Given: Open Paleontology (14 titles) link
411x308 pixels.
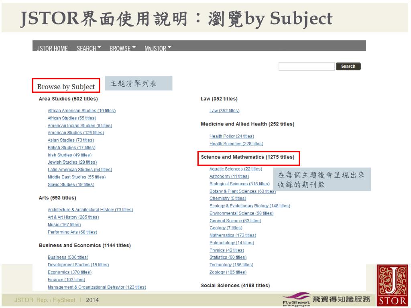Looking at the screenshot, I should click(x=232, y=243).
